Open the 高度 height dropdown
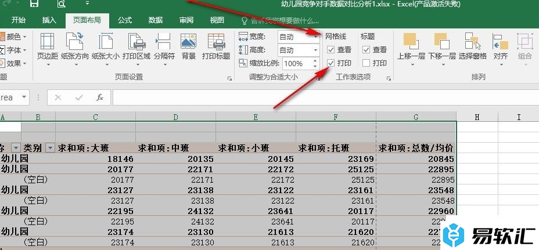Screen dimensions: 539x250 click(x=315, y=50)
